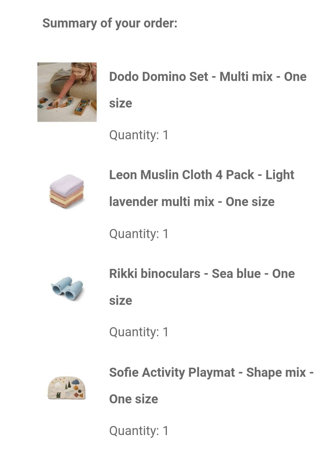
Task: Click the word 'size' below Rikki binoculars
Action: point(121,301)
